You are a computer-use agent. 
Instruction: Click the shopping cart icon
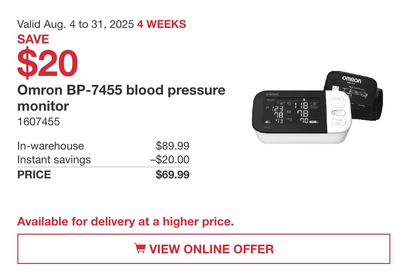[x=140, y=248]
